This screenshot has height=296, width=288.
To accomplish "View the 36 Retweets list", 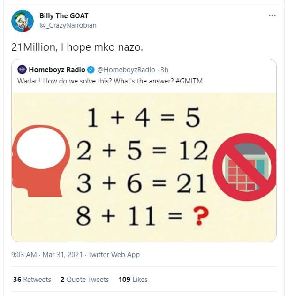I will [x=32, y=279].
